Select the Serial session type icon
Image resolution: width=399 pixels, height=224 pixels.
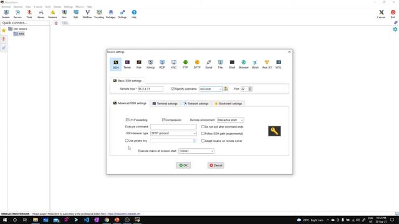pyautogui.click(x=209, y=64)
